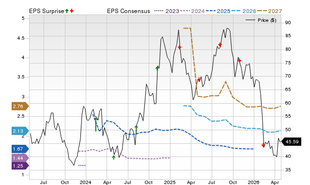This screenshot has width=310, height=185.
Task: Click the red surprise arrow near price 76
Action: [x=239, y=61]
